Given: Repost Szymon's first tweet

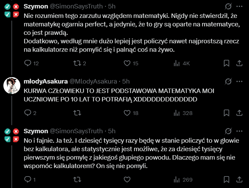Looking at the screenshot, I should click(77, 63).
